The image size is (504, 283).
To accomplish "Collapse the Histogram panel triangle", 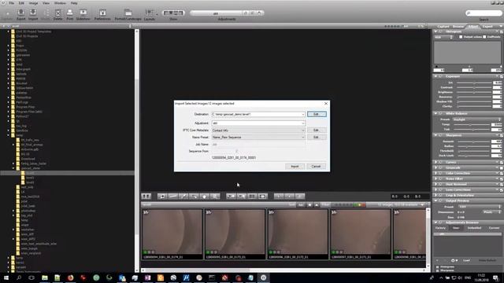I will point(435,31).
